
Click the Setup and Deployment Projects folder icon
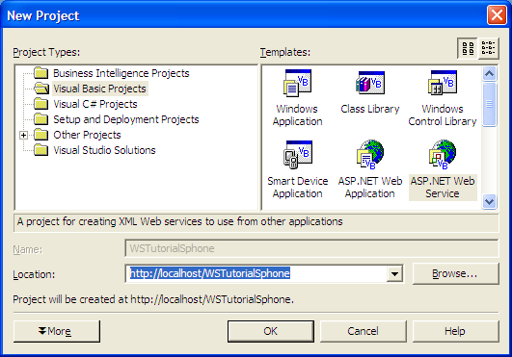tap(41, 119)
